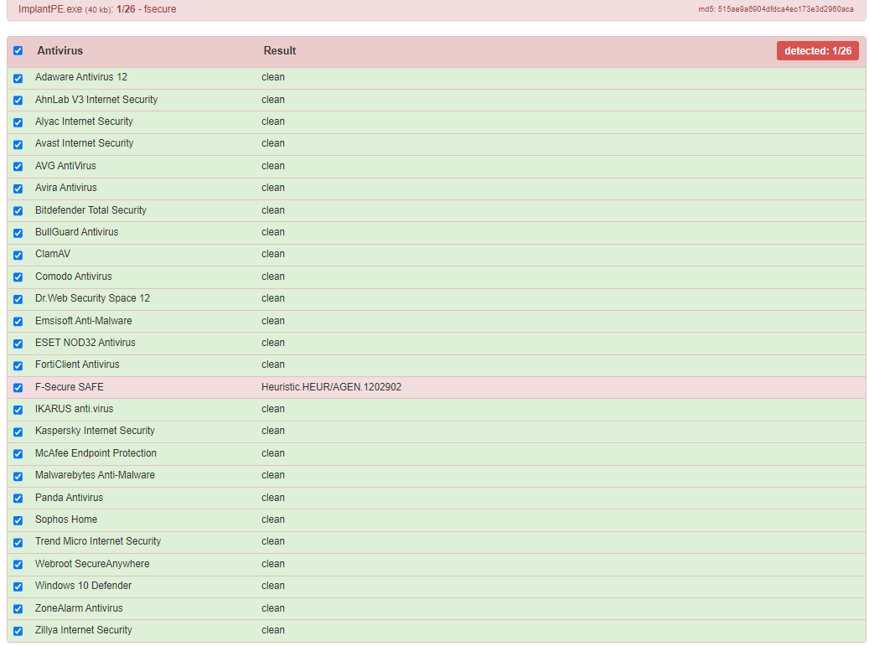The height and width of the screenshot is (646, 869).
Task: Click the ESET NOD32 Antivirus label
Action: click(x=85, y=343)
